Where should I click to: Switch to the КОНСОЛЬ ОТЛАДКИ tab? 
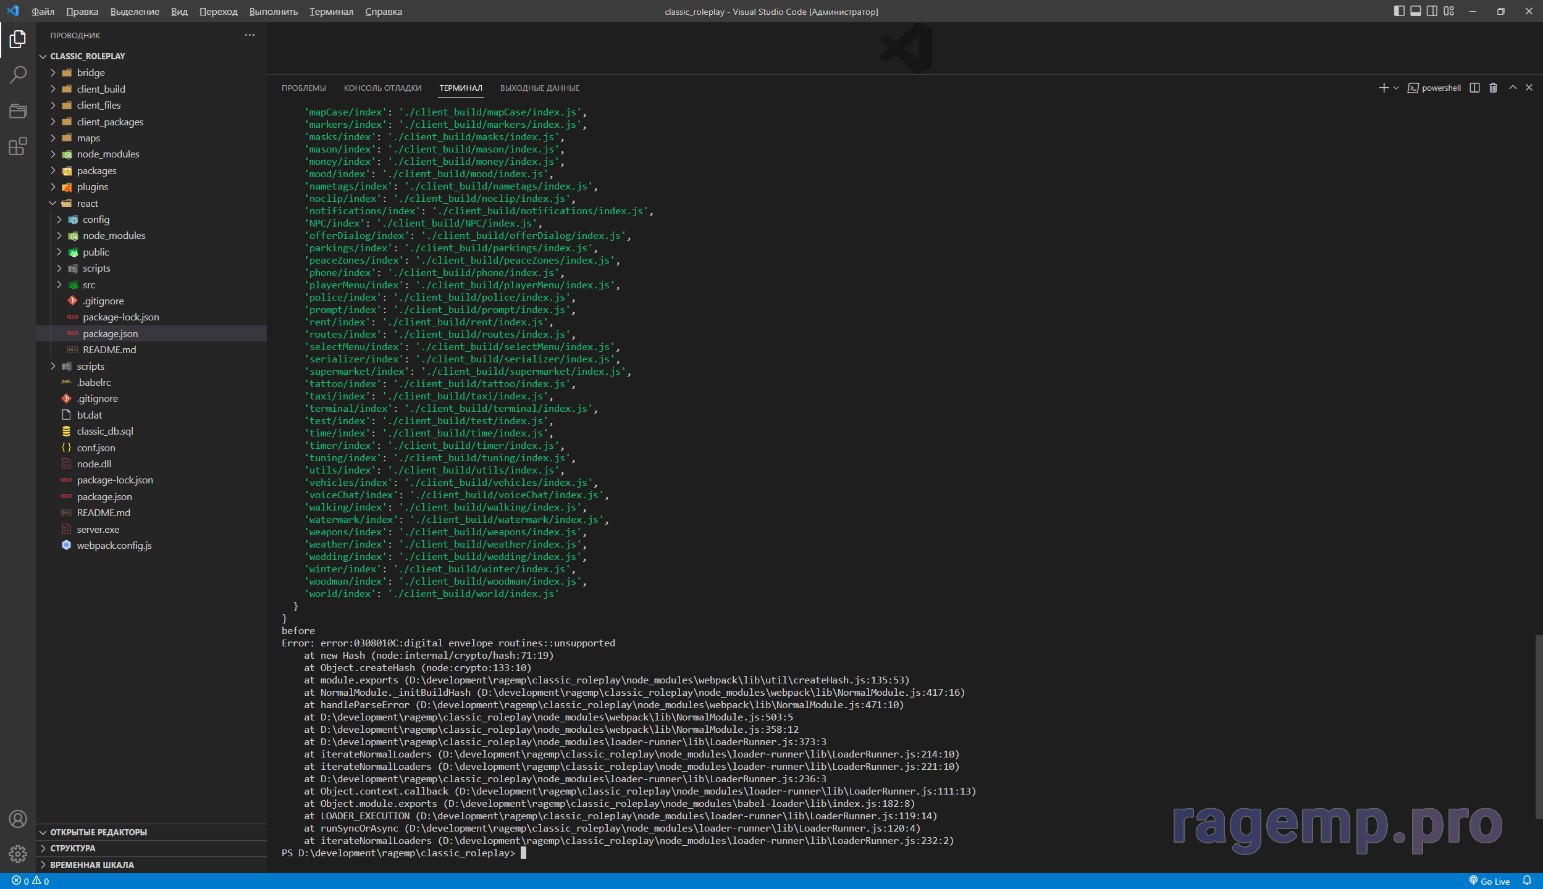click(x=383, y=88)
